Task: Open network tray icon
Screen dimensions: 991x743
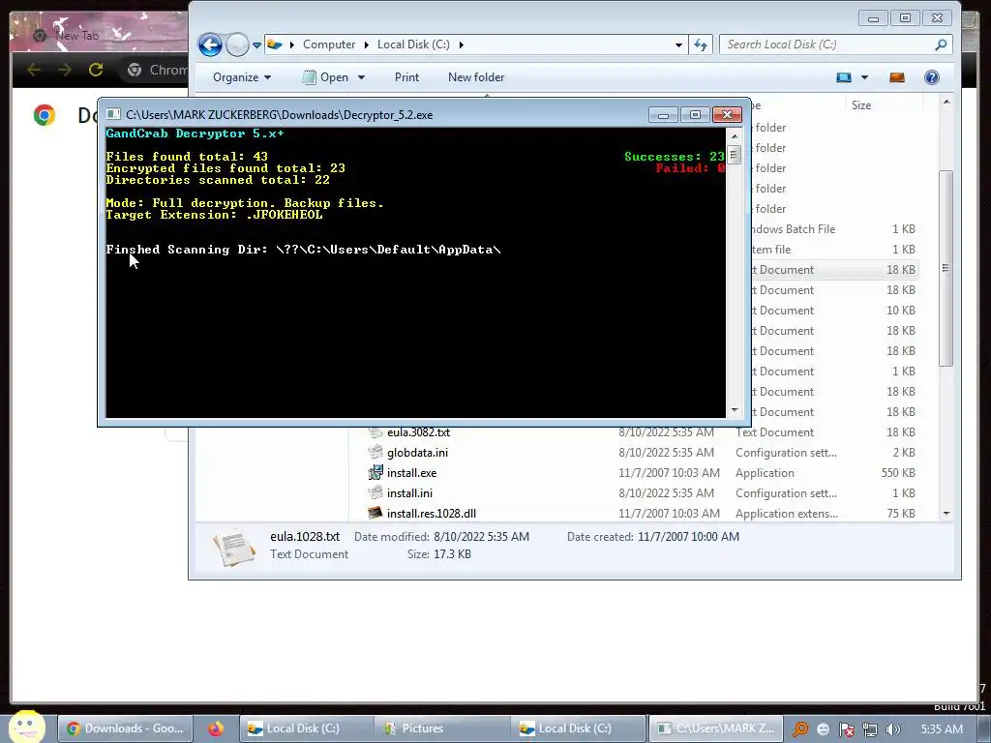Action: pos(870,729)
